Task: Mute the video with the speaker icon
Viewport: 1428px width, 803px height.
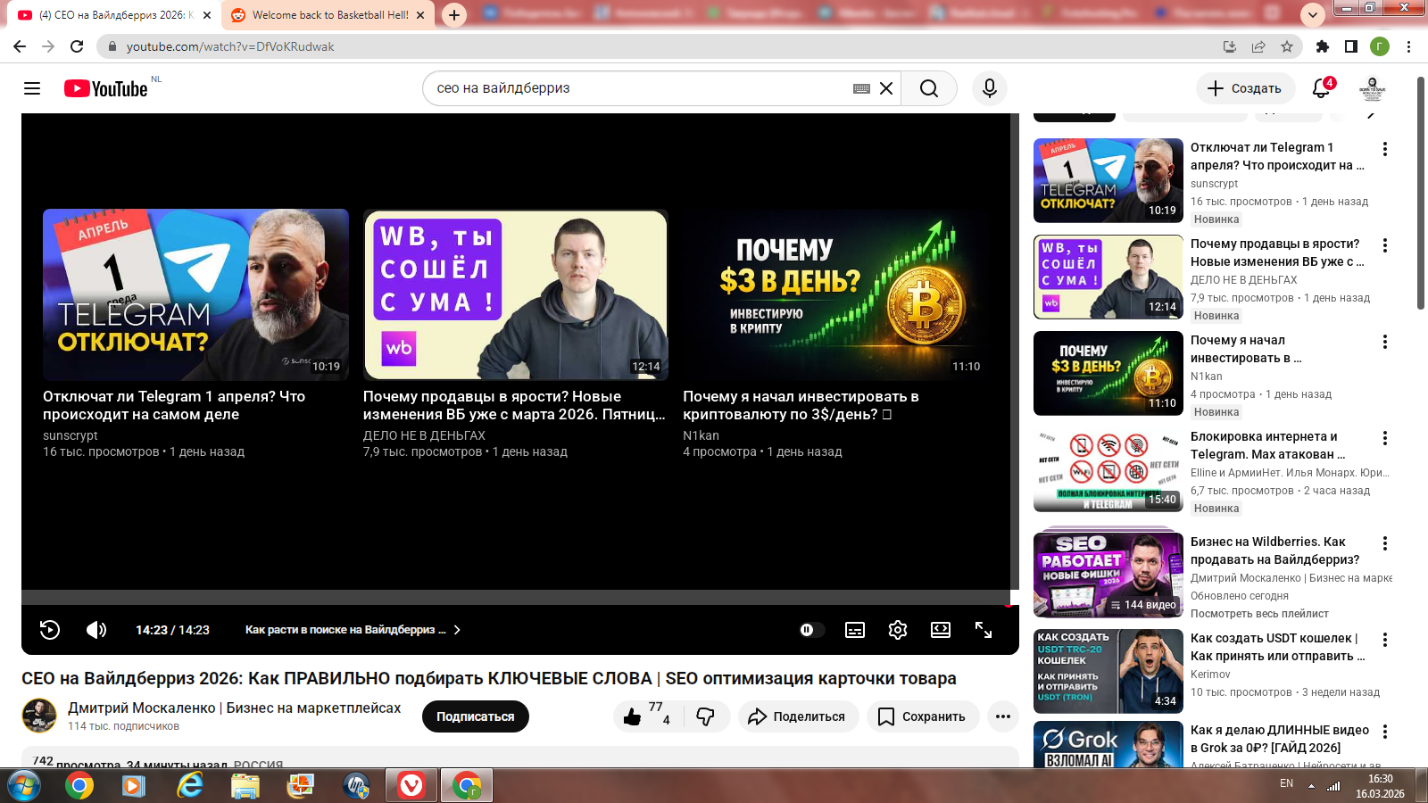Action: coord(96,630)
